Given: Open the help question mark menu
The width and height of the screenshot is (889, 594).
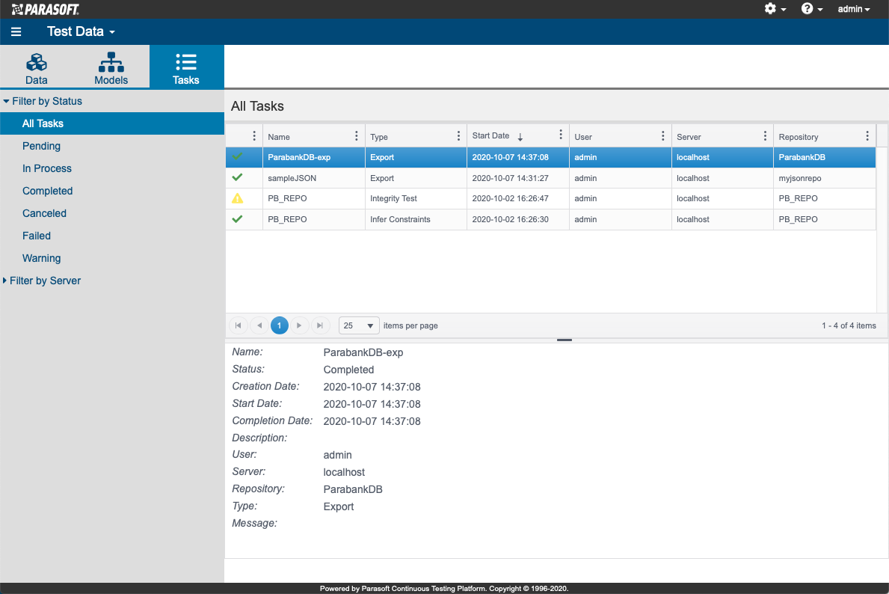Looking at the screenshot, I should [812, 8].
